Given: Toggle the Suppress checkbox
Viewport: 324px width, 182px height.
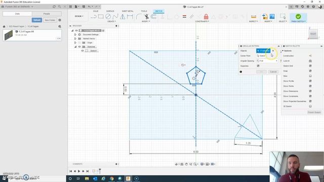Looking at the screenshot, I should [258, 66].
